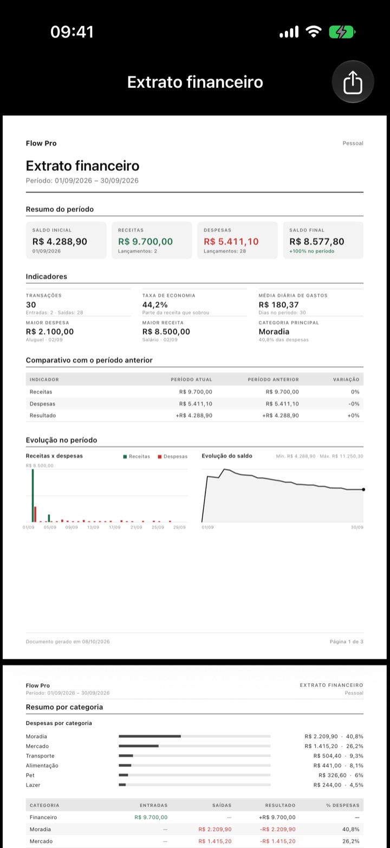Tap "Moradia" under Categoria principal
The image size is (390, 848).
[274, 332]
